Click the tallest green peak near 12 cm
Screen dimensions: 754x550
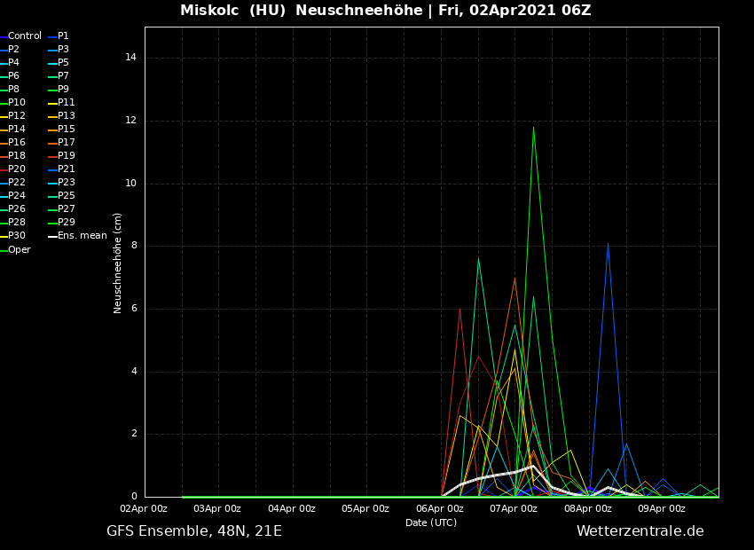tap(533, 128)
